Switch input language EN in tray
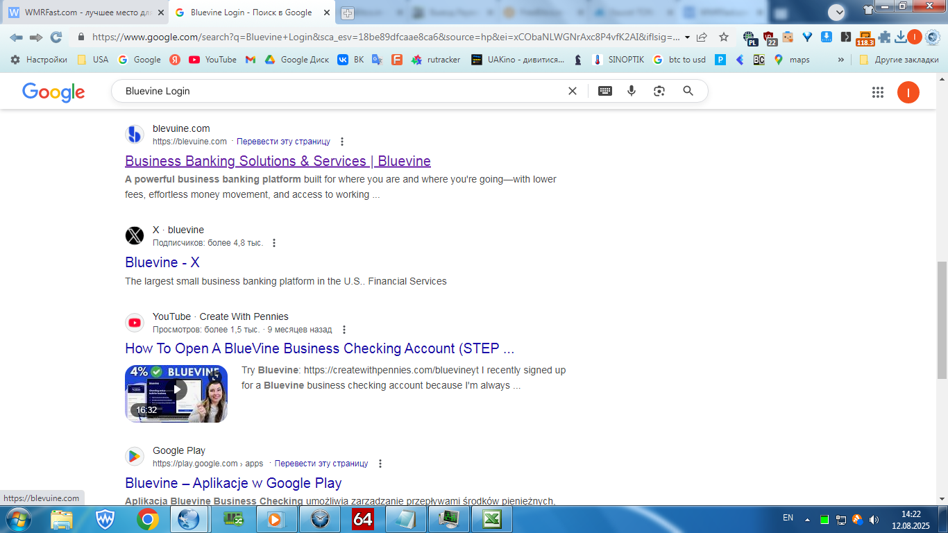Viewport: 948px width, 533px height. point(788,518)
